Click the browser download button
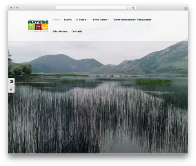Image resolution: width=196 pixels, height=166 pixels. (133, 8)
